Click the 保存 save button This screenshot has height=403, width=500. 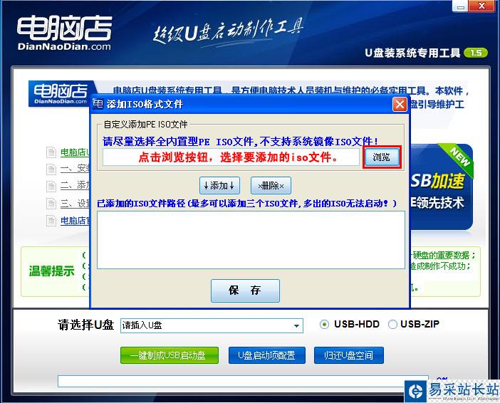(x=245, y=291)
